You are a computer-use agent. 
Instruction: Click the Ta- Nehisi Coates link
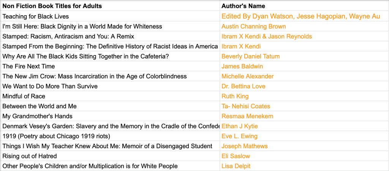246,106
